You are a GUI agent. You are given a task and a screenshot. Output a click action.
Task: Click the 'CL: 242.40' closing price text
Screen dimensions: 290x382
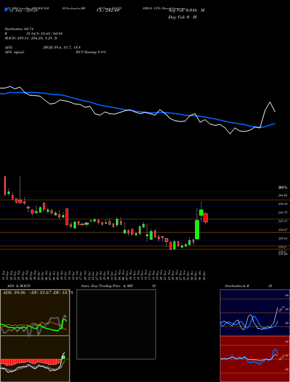coord(108,10)
